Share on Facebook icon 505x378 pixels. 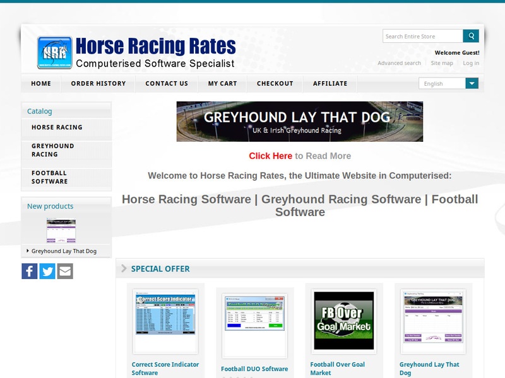30,271
